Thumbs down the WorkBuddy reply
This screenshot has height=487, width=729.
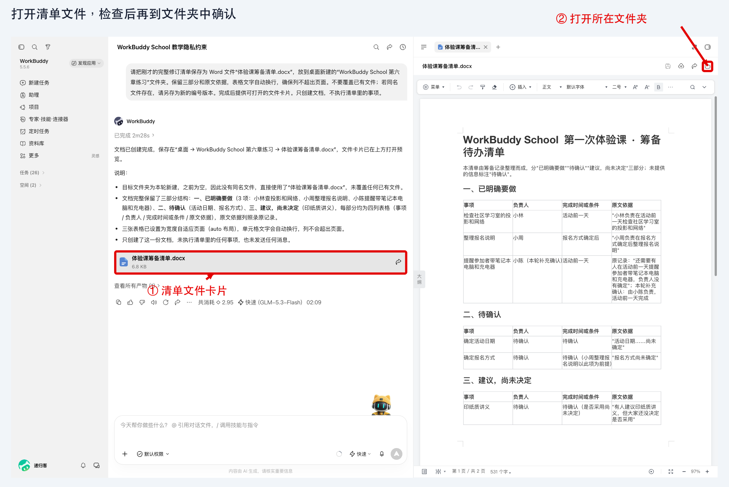tap(142, 302)
